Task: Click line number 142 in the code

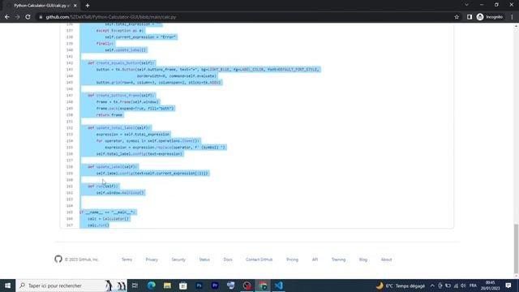Action: (x=70, y=63)
